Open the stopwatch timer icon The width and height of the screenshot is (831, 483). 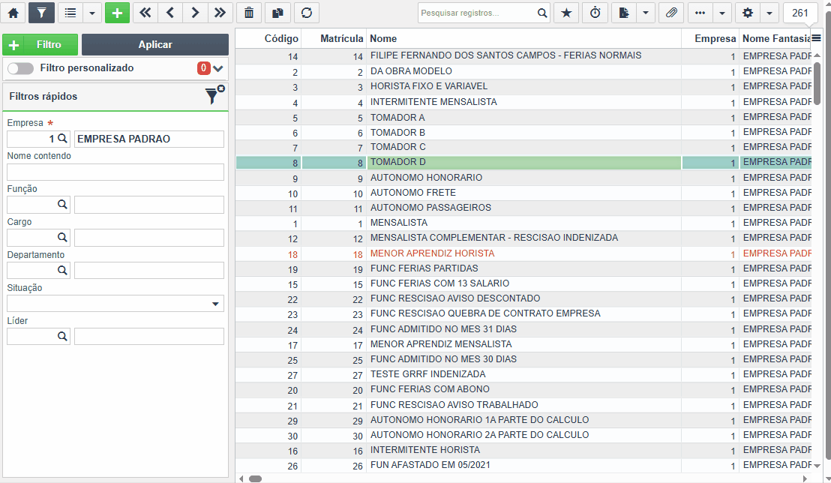pyautogui.click(x=595, y=13)
